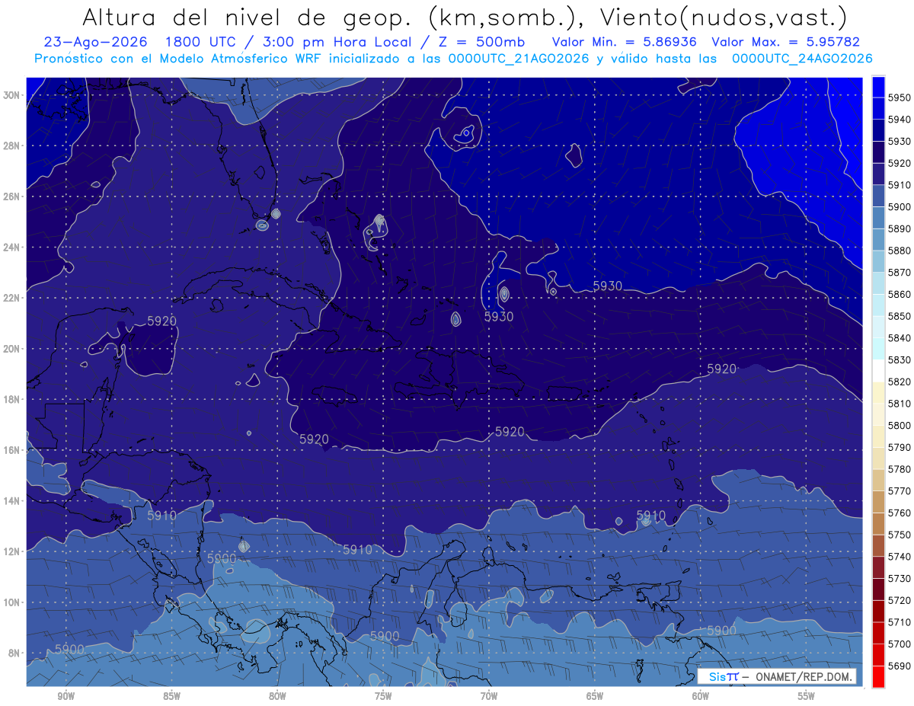Click the 'Valor Min. = 5.86936' readout
Image resolution: width=914 pixels, height=706 pixels.
click(624, 42)
